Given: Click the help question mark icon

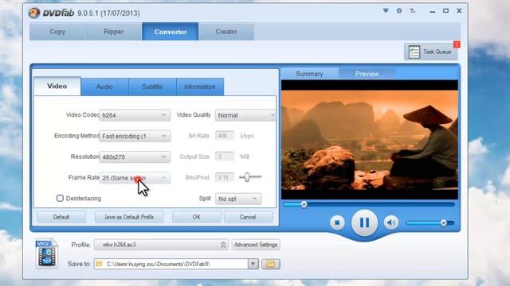Looking at the screenshot, I should pos(413,10).
